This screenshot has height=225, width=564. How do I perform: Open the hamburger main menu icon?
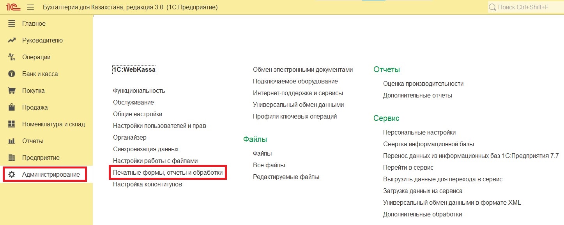30,7
